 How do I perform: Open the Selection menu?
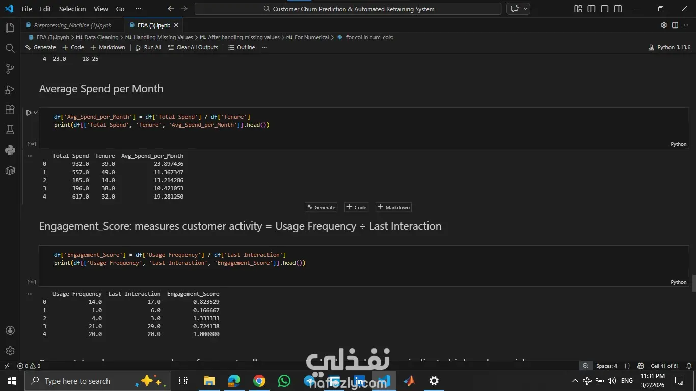coord(72,9)
